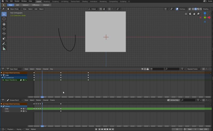Viewport: 213px width, 131px height.
Task: Collapse the Stroke channel
Action: 1,106
